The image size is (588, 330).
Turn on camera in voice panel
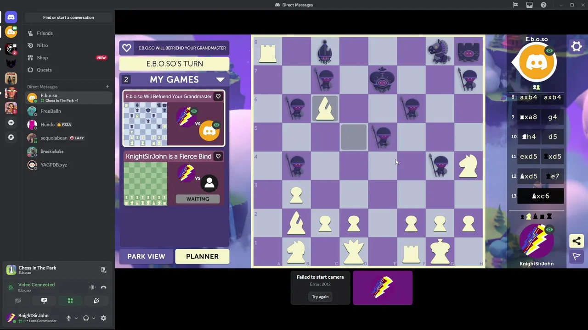18,301
